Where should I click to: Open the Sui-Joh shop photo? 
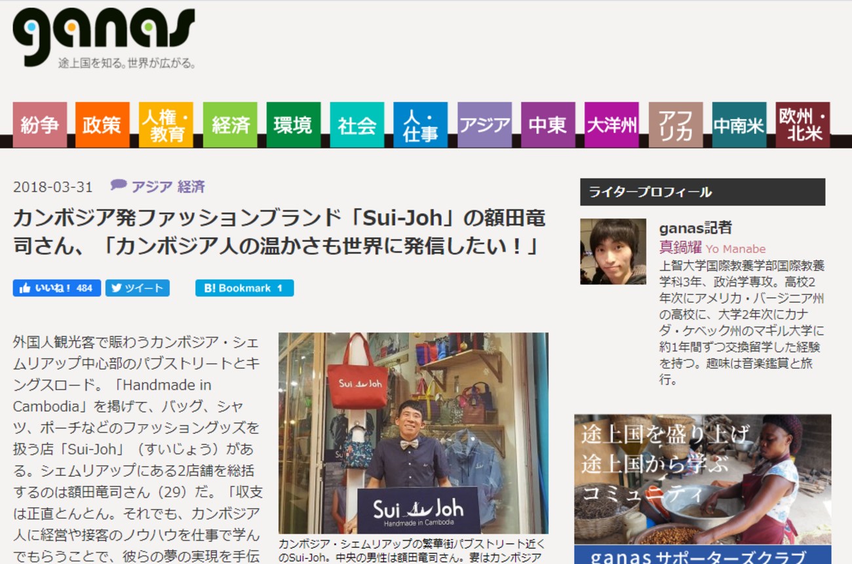click(x=414, y=433)
